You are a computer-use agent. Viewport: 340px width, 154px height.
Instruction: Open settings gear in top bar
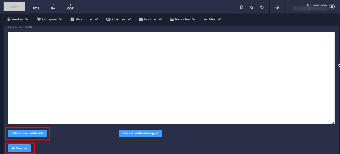[277, 7]
